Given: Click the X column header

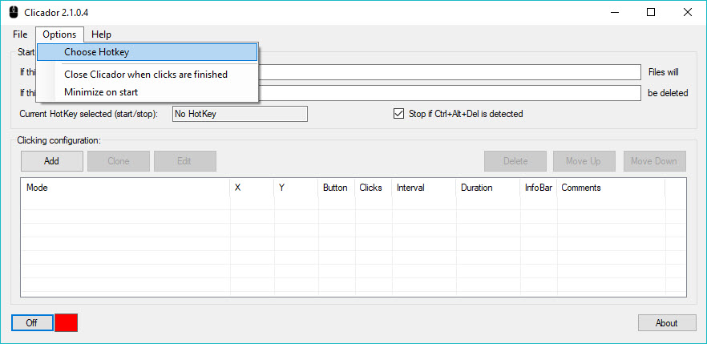Looking at the screenshot, I should (x=252, y=188).
